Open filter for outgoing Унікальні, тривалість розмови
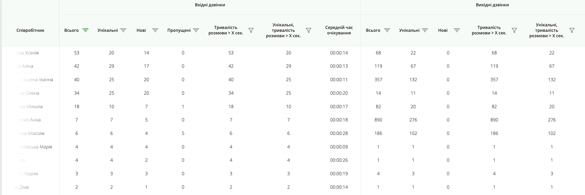This screenshot has height=195, width=585. (572, 30)
